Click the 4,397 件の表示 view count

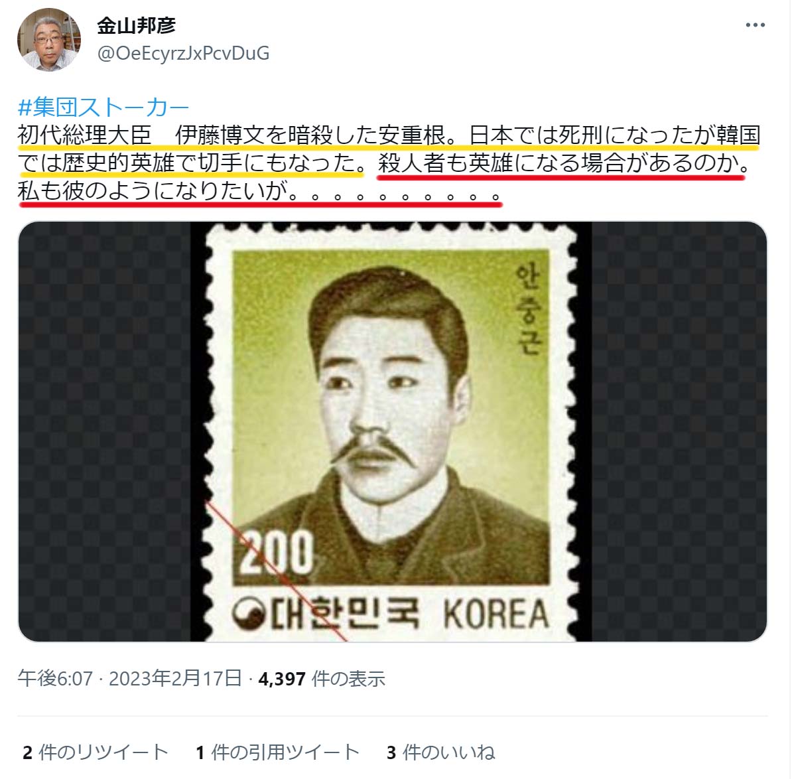coord(322,678)
